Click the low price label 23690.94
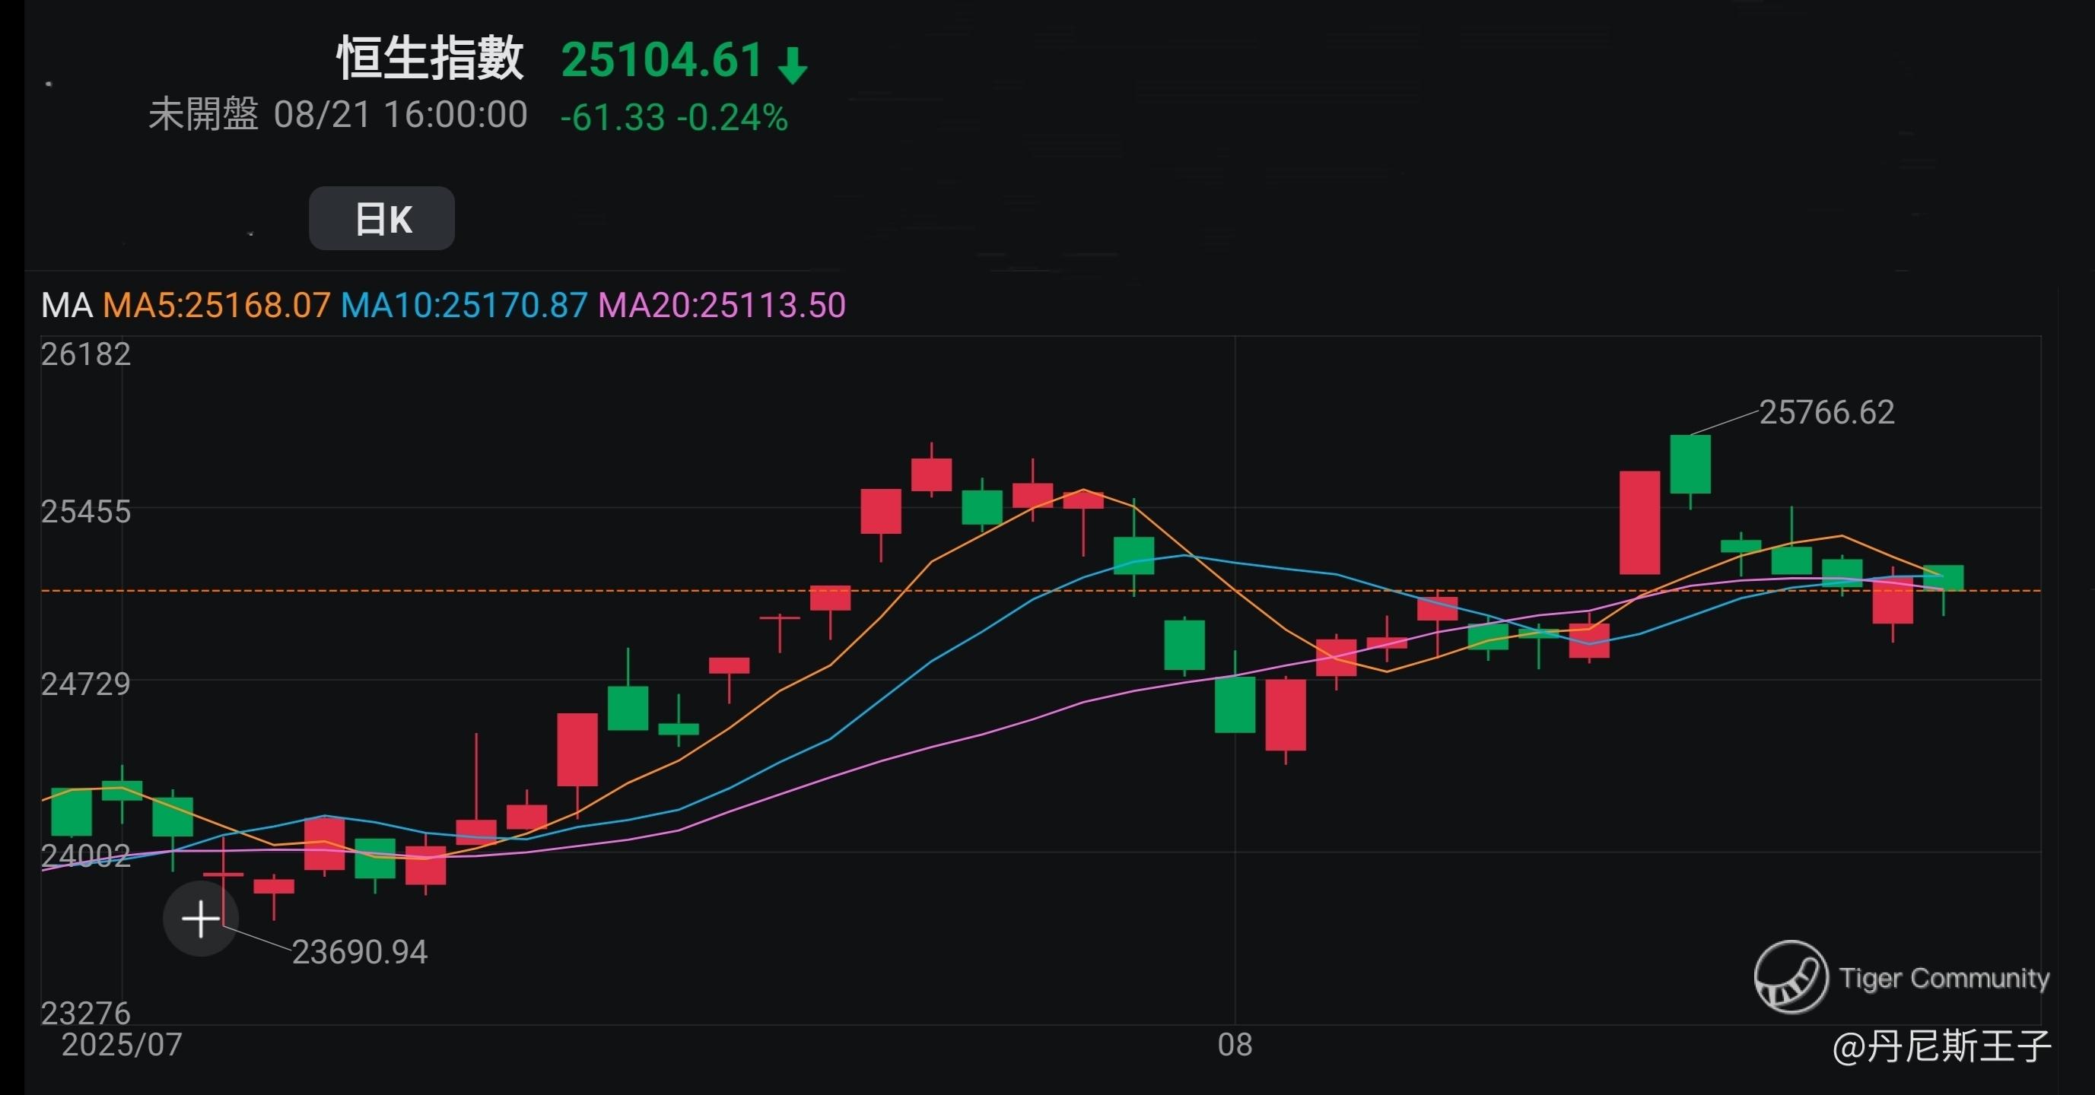This screenshot has height=1095, width=2095. (360, 952)
